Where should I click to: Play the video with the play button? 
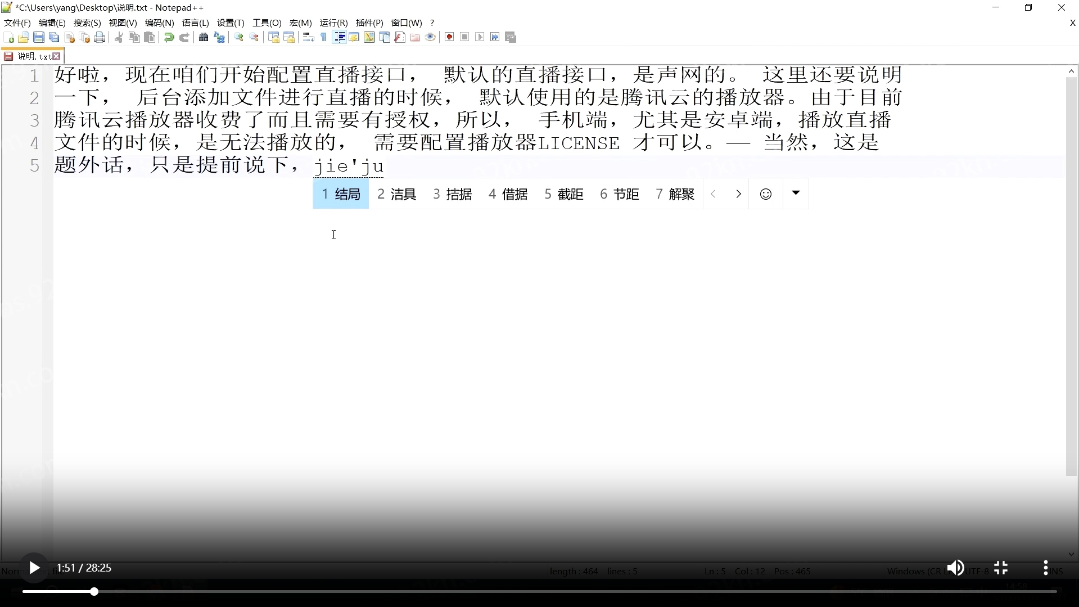pos(34,568)
